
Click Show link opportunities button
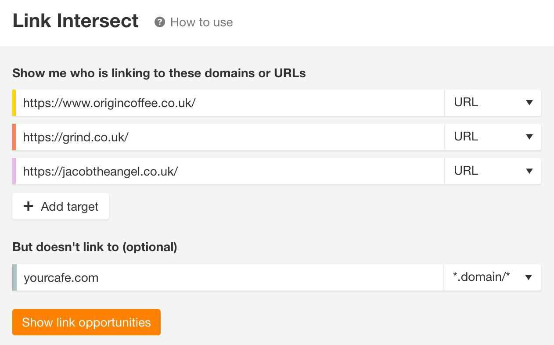[x=86, y=322]
